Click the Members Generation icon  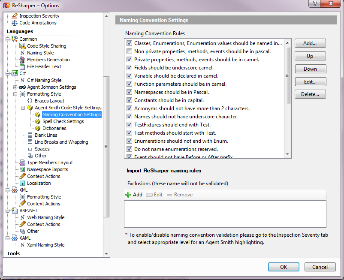pos(22,60)
